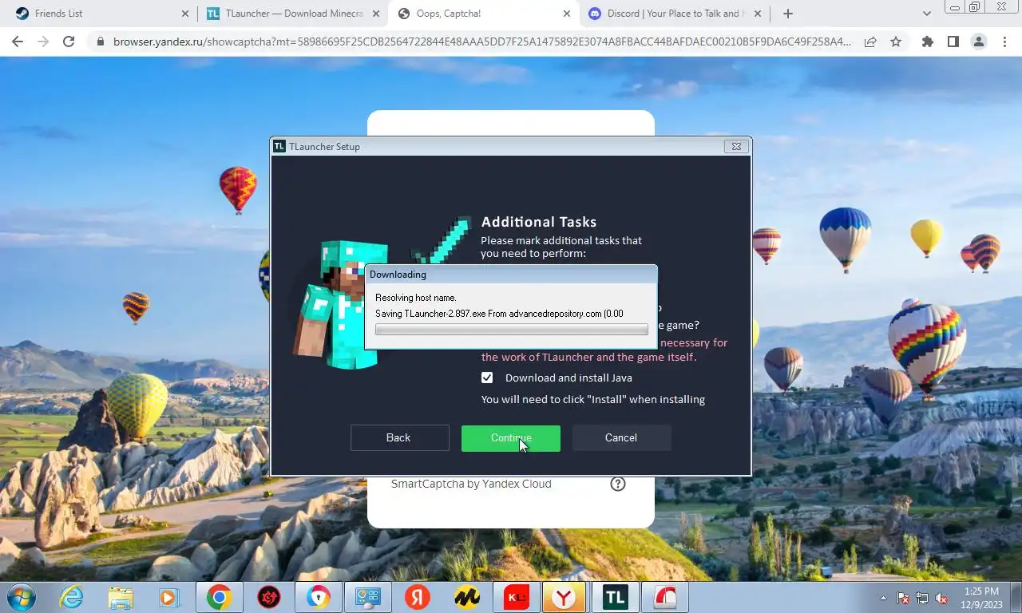Screen dimensions: 1022x613
Task: Click Back in TLauncher Setup
Action: click(x=399, y=438)
